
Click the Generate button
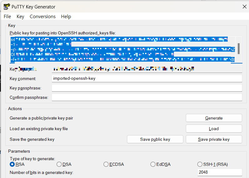[x=214, y=118]
